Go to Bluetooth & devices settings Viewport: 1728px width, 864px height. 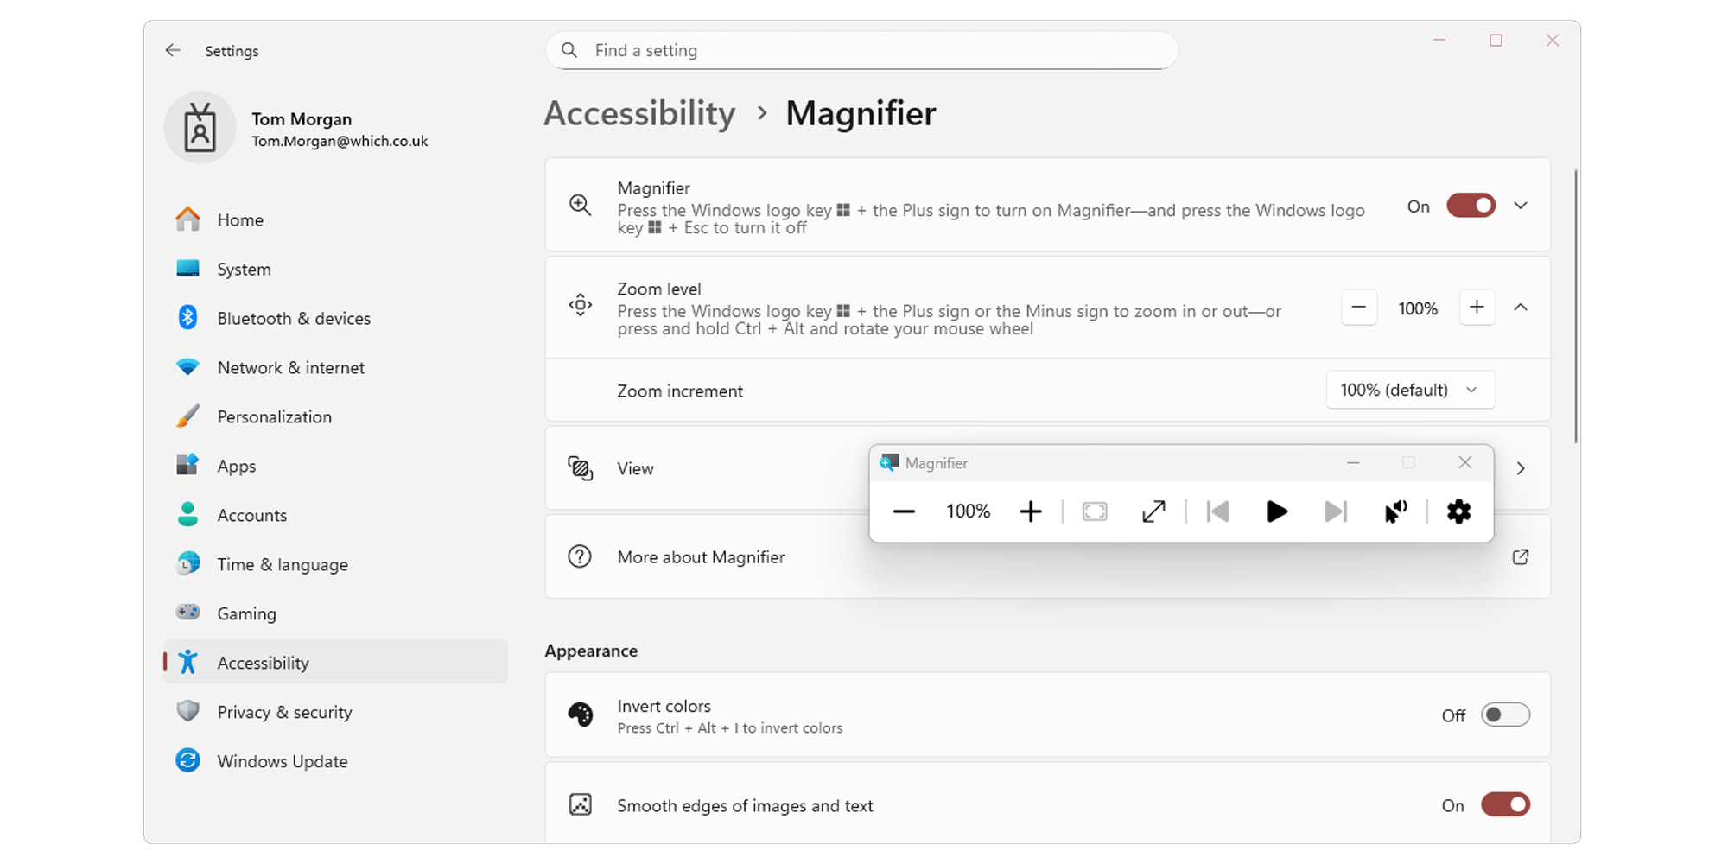pos(293,318)
